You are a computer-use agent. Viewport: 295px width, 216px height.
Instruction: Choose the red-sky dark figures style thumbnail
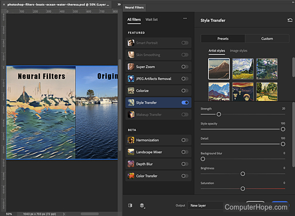click(x=243, y=92)
